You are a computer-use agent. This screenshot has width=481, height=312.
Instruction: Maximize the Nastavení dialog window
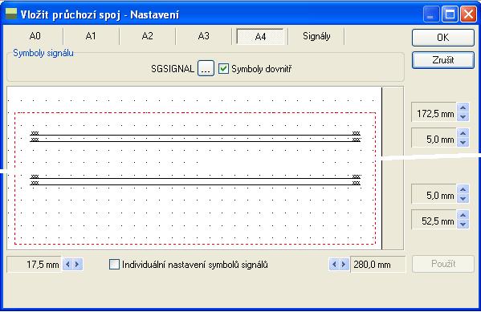(x=450, y=14)
